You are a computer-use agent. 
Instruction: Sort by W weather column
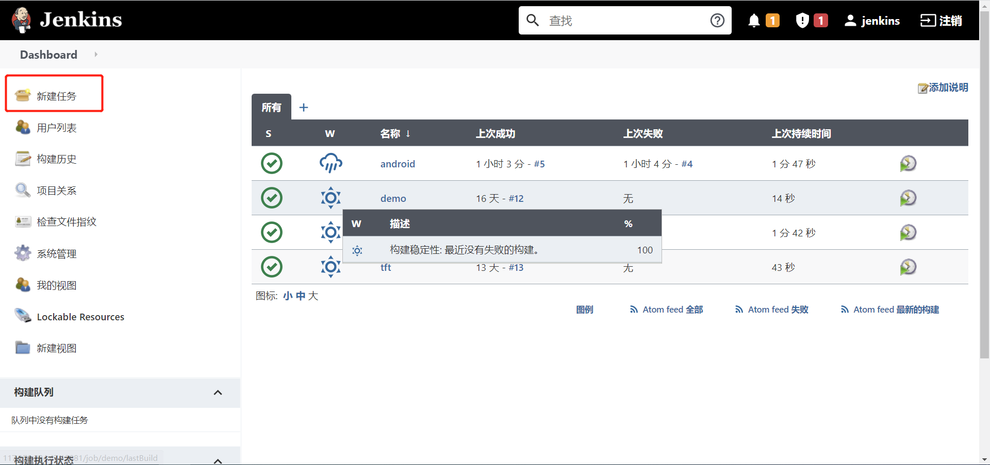click(x=330, y=134)
